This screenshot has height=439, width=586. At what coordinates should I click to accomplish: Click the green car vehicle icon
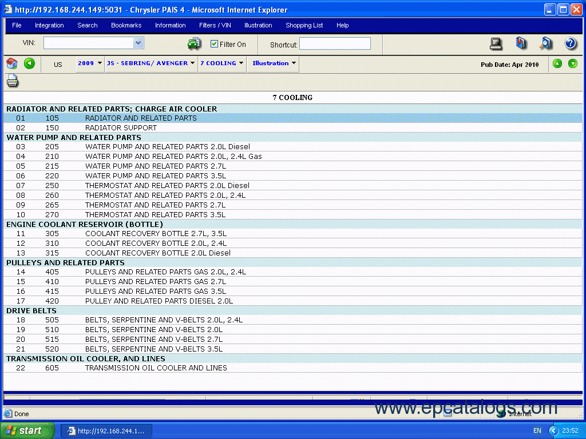[x=195, y=43]
